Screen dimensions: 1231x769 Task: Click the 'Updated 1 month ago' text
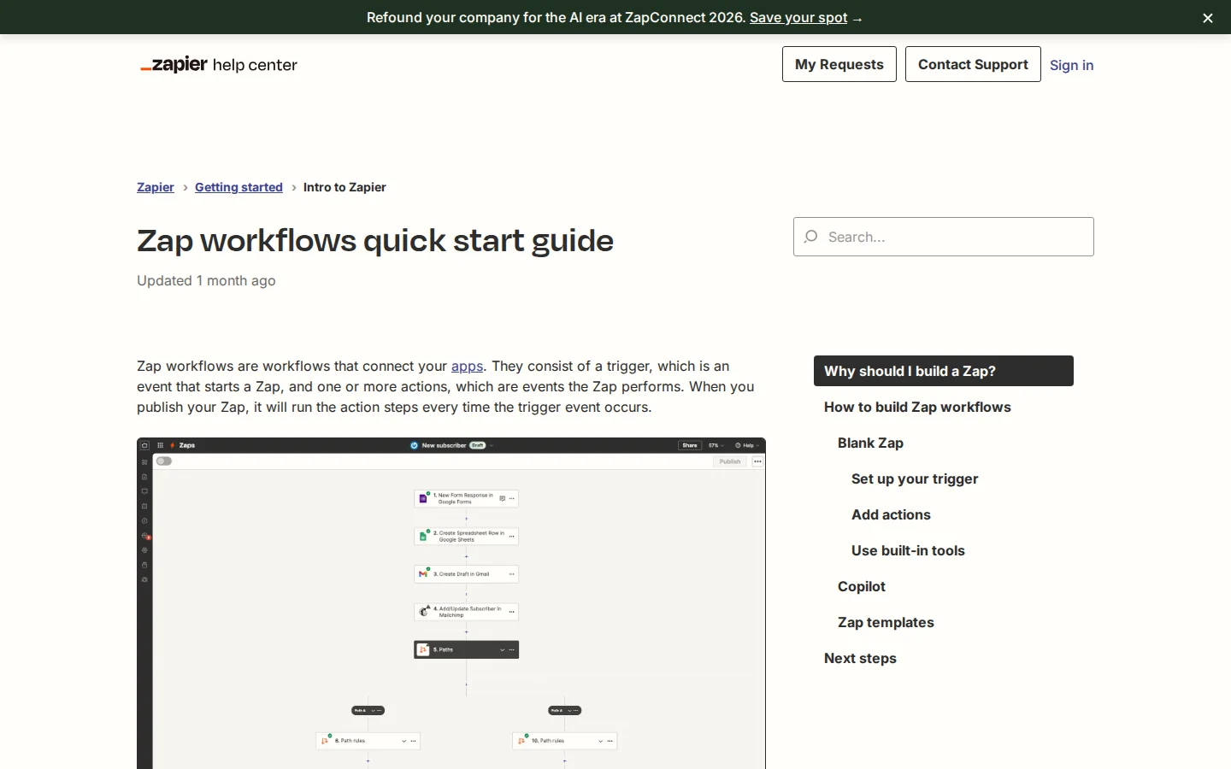[x=206, y=280]
